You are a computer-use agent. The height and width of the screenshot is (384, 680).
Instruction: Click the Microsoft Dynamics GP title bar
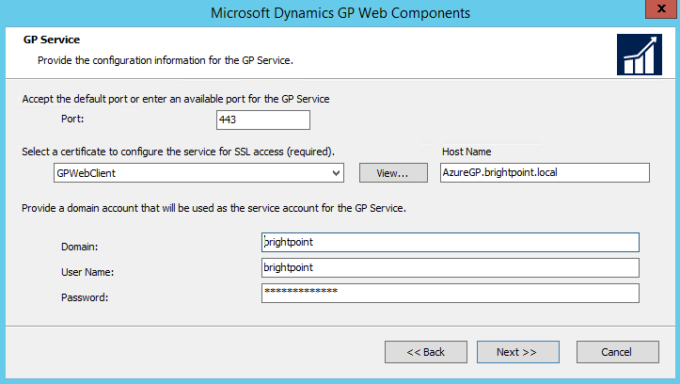(x=340, y=12)
